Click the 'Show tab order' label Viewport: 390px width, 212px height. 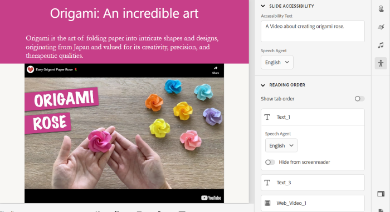click(x=277, y=99)
